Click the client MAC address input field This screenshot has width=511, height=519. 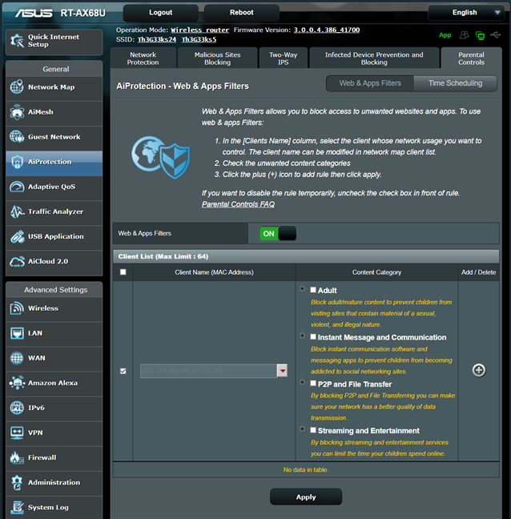pos(208,371)
